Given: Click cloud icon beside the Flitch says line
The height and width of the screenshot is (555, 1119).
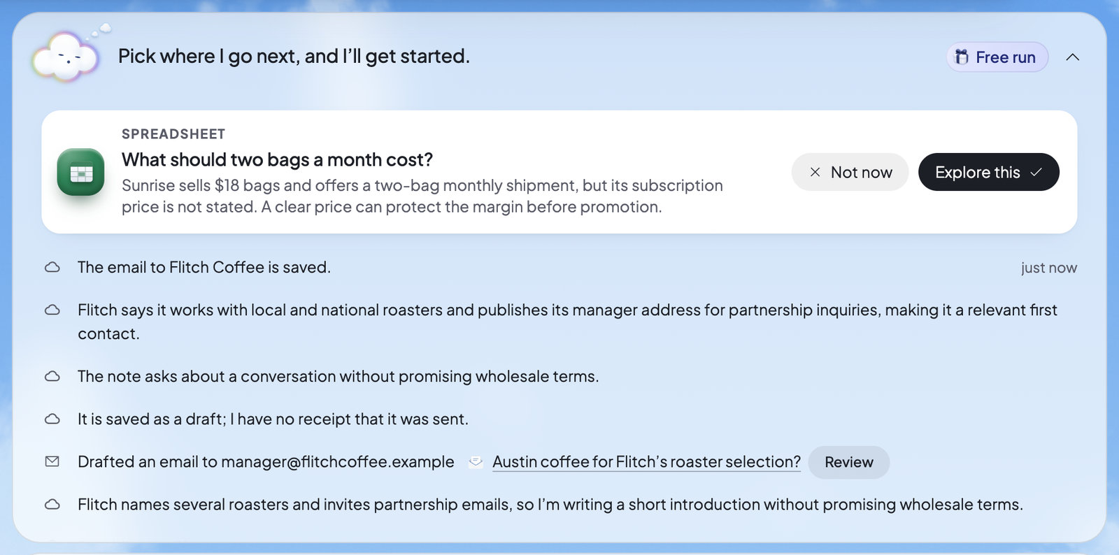Looking at the screenshot, I should click(x=52, y=310).
